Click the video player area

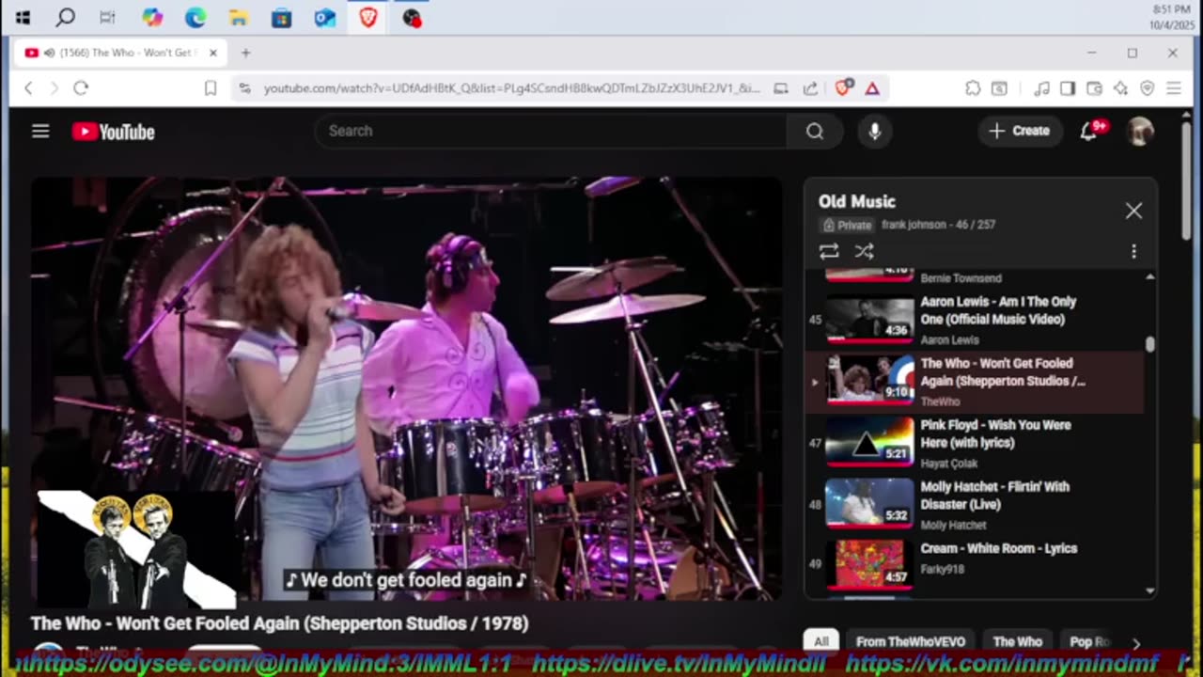coord(406,387)
